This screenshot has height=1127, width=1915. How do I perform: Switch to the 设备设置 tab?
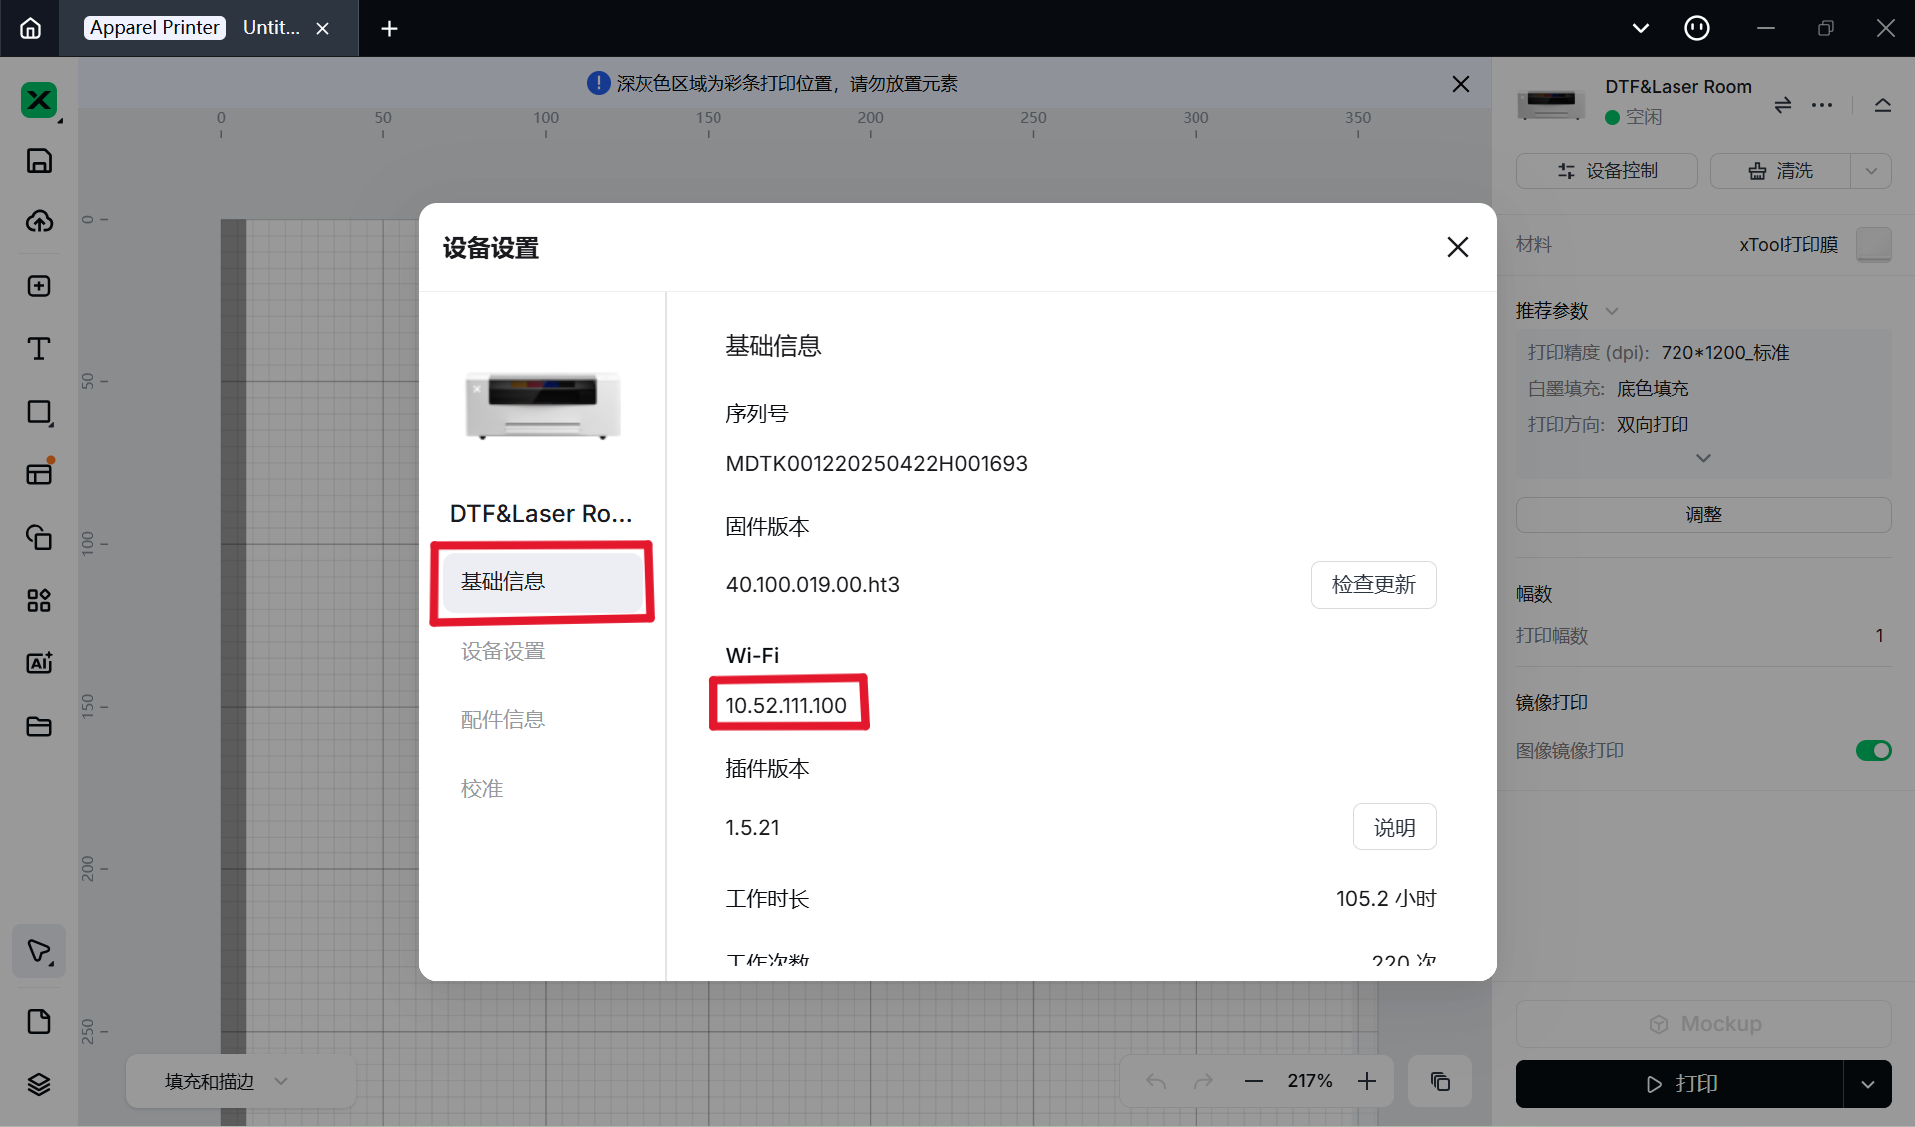(x=503, y=651)
